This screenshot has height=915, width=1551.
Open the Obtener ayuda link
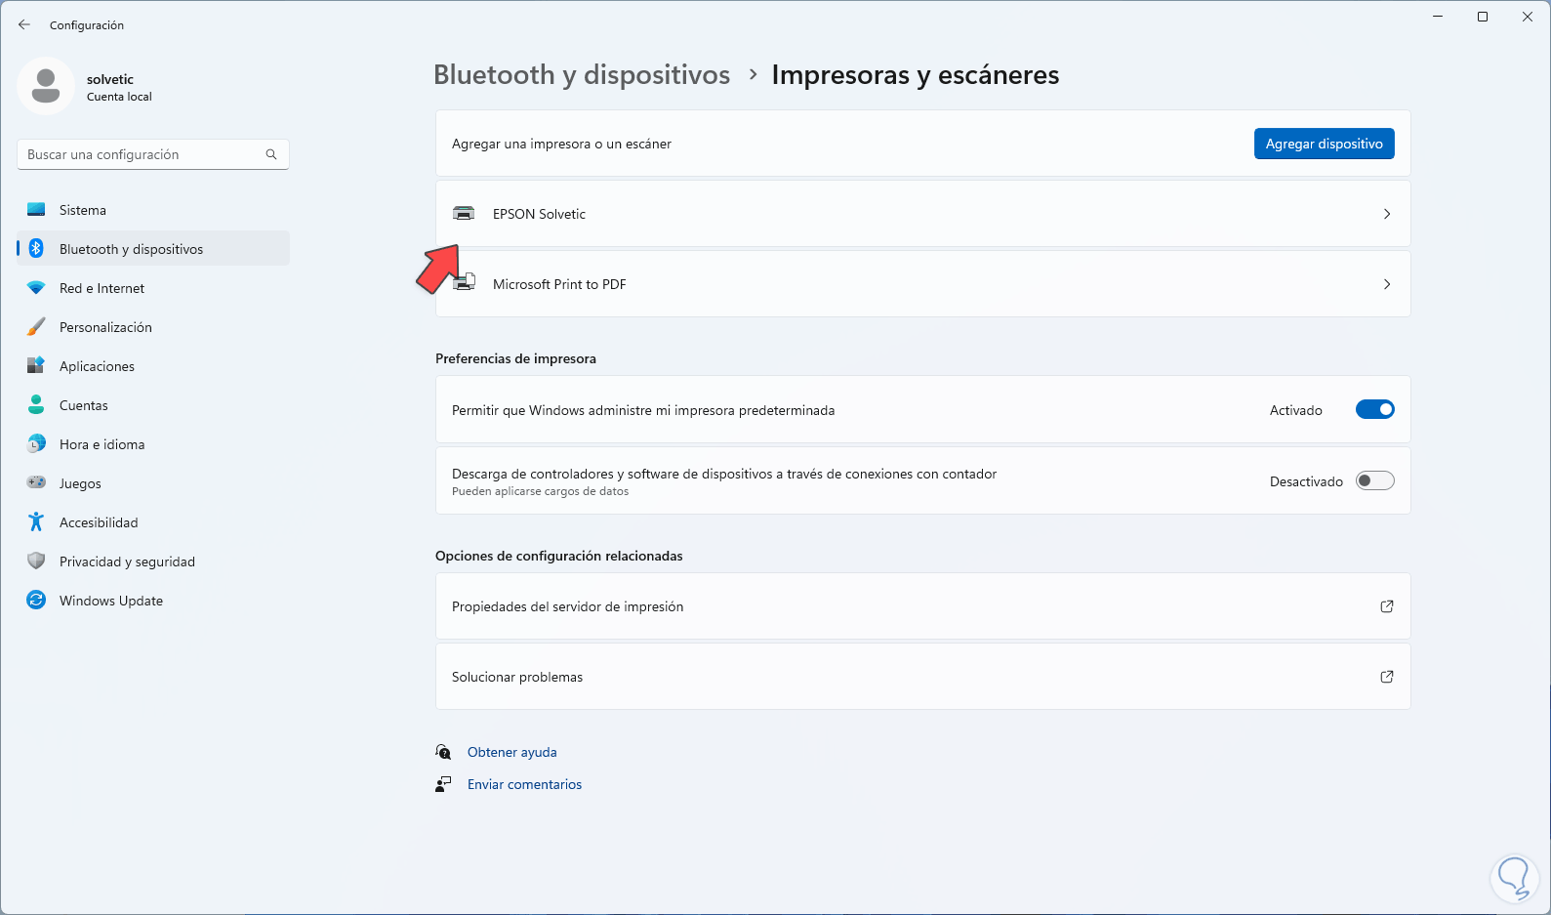pyautogui.click(x=512, y=752)
